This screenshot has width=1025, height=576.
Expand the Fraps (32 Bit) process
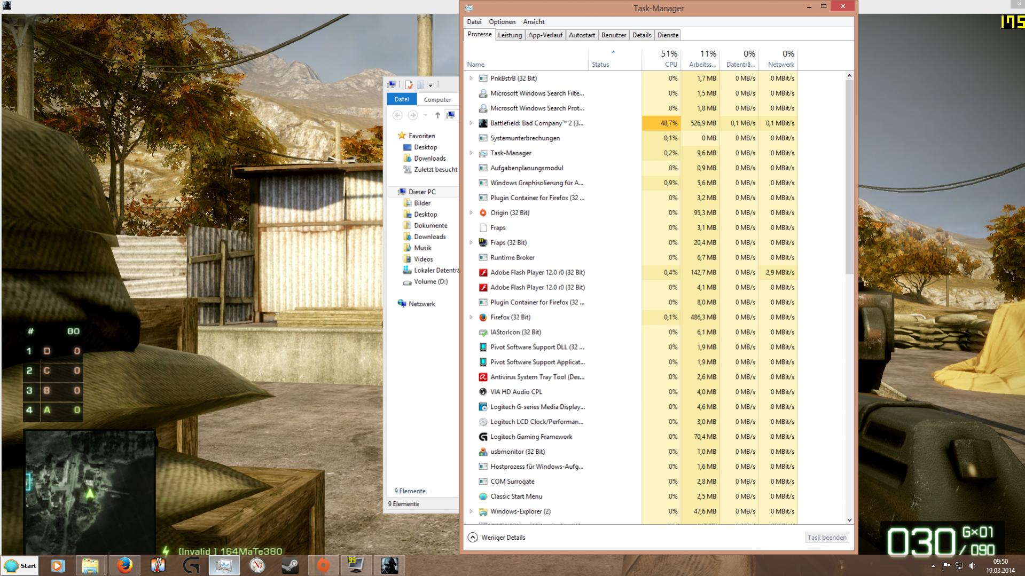click(x=471, y=243)
